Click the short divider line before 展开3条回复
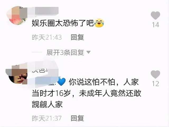Viewport: 169px width, 127px height. click(37, 52)
